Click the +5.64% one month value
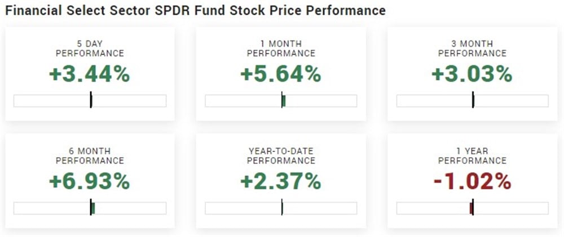The height and width of the screenshot is (237, 564). coord(281,74)
